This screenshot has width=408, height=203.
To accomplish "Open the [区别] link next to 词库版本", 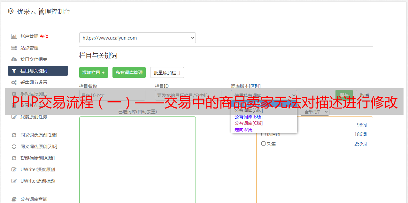I will click(x=255, y=86).
